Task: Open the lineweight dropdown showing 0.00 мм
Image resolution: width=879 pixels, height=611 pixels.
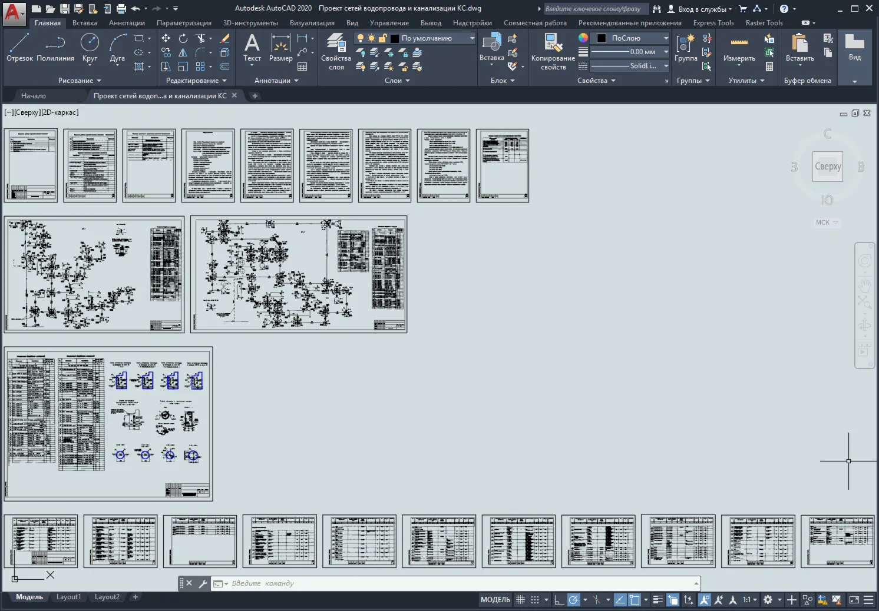Action: pos(630,52)
